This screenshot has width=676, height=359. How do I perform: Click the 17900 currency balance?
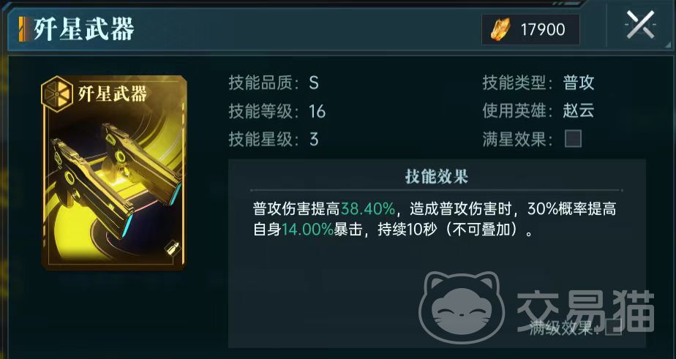(542, 30)
